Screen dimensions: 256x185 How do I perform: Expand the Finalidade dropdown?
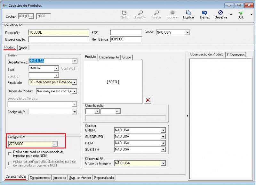[x=75, y=82]
